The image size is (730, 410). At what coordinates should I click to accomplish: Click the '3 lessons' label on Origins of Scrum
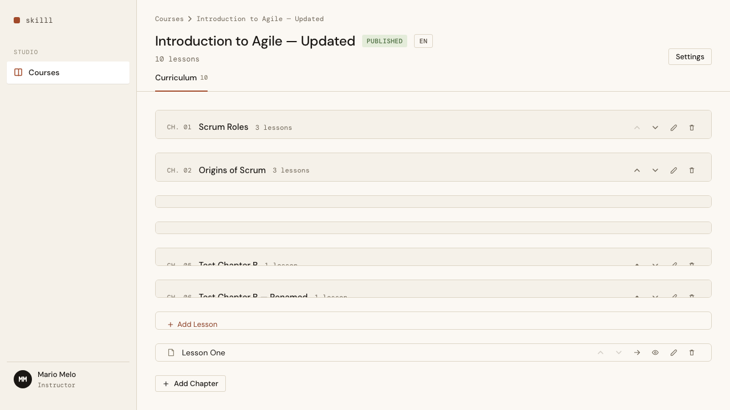click(291, 170)
